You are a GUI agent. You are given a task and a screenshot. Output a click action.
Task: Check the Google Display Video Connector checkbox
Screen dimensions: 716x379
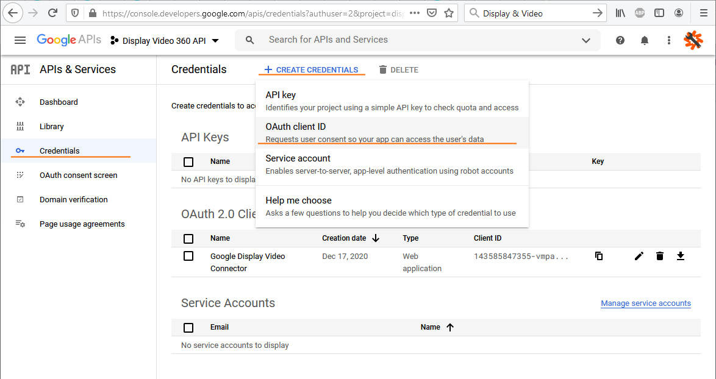(x=188, y=256)
